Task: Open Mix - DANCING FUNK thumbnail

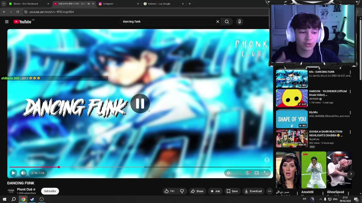Action: pos(292,79)
